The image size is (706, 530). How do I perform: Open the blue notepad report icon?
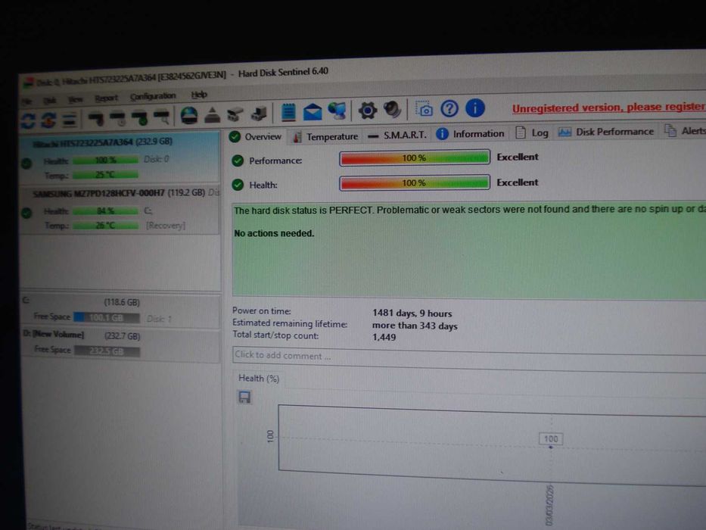[288, 112]
